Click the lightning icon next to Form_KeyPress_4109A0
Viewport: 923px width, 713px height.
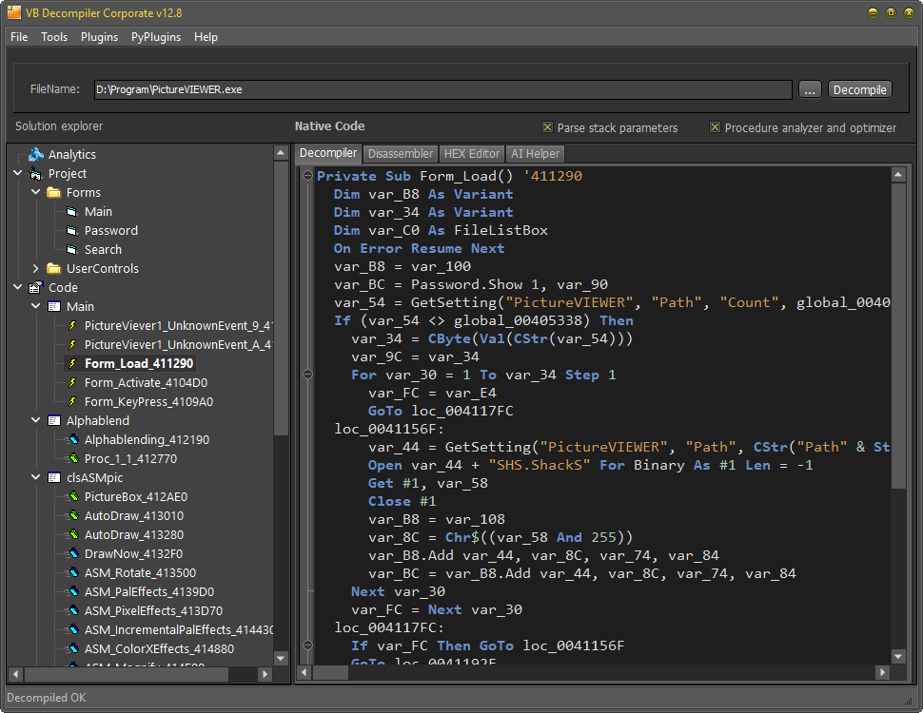click(74, 401)
